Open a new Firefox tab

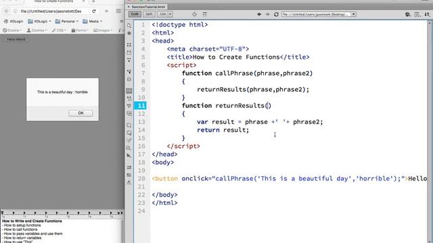coord(93,1)
